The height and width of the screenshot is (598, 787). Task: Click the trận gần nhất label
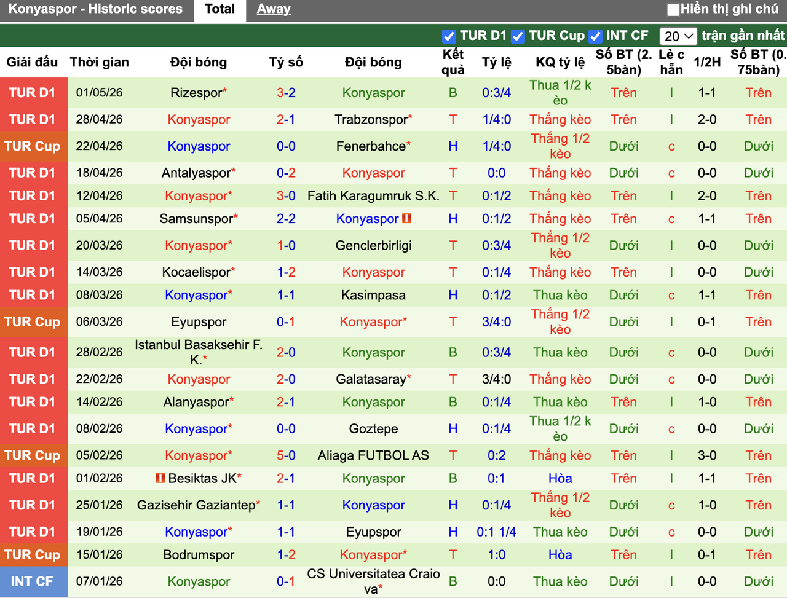(x=743, y=36)
